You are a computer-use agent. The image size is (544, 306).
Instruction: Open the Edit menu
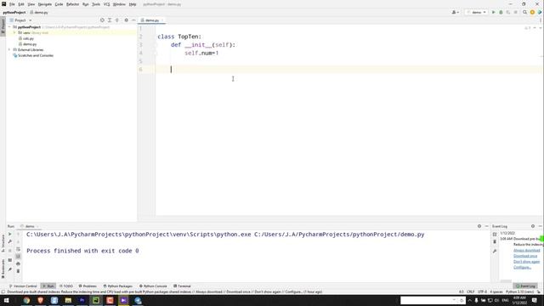(21, 4)
